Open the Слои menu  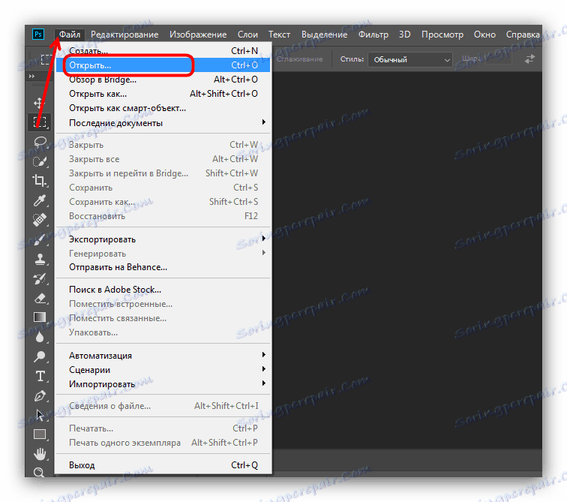247,35
